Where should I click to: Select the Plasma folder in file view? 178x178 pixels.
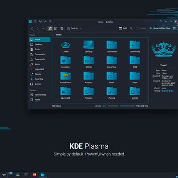tap(112, 91)
